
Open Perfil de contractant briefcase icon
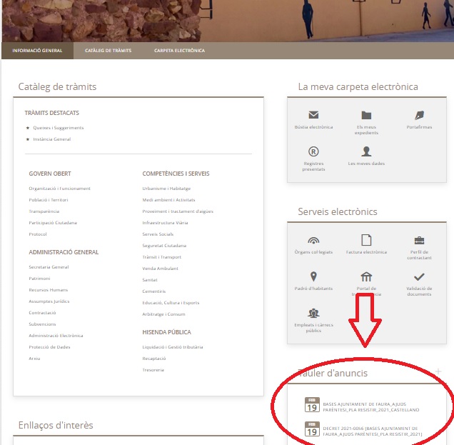tap(419, 241)
